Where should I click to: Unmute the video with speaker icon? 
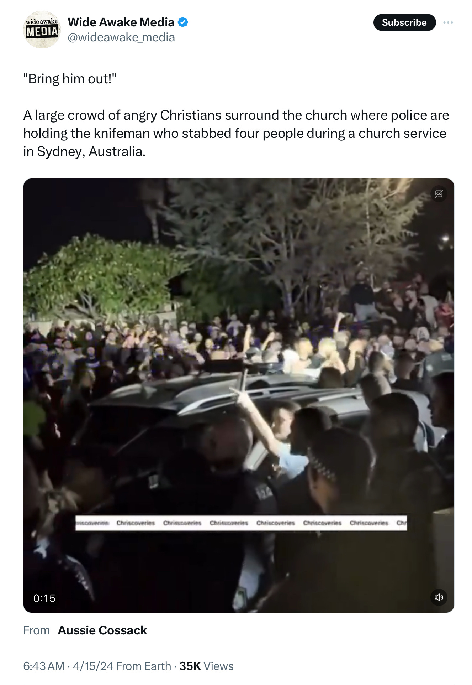439,597
